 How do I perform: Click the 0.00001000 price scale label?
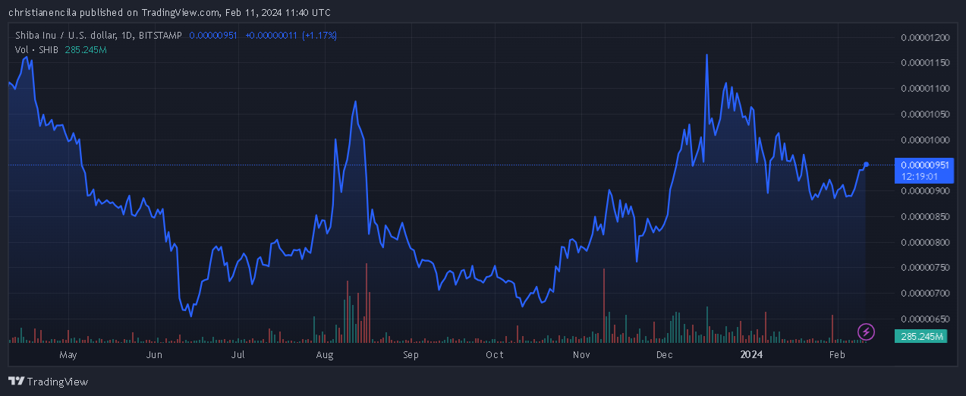tap(924, 140)
